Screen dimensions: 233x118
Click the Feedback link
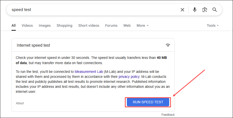168,115
